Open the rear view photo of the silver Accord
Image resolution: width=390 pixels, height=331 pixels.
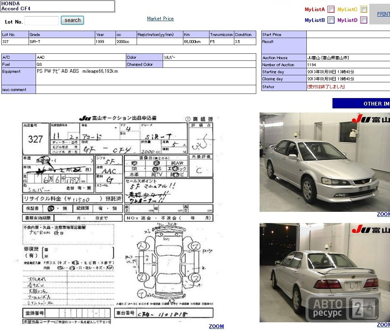325,273
